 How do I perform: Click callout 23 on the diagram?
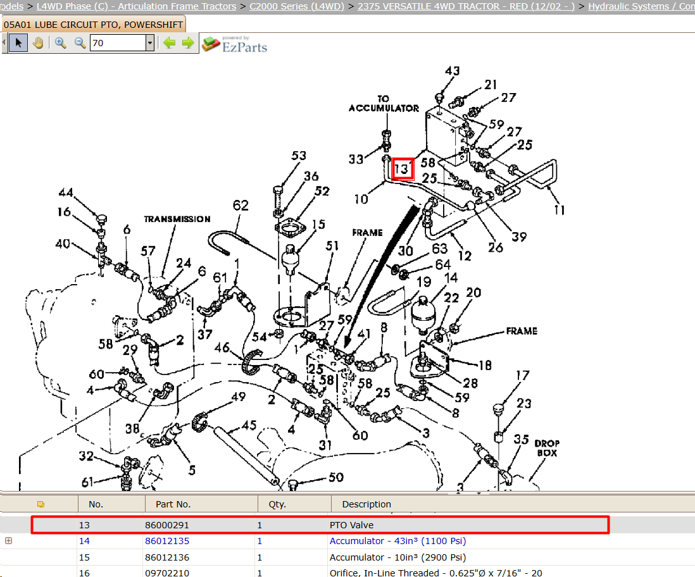click(x=524, y=403)
